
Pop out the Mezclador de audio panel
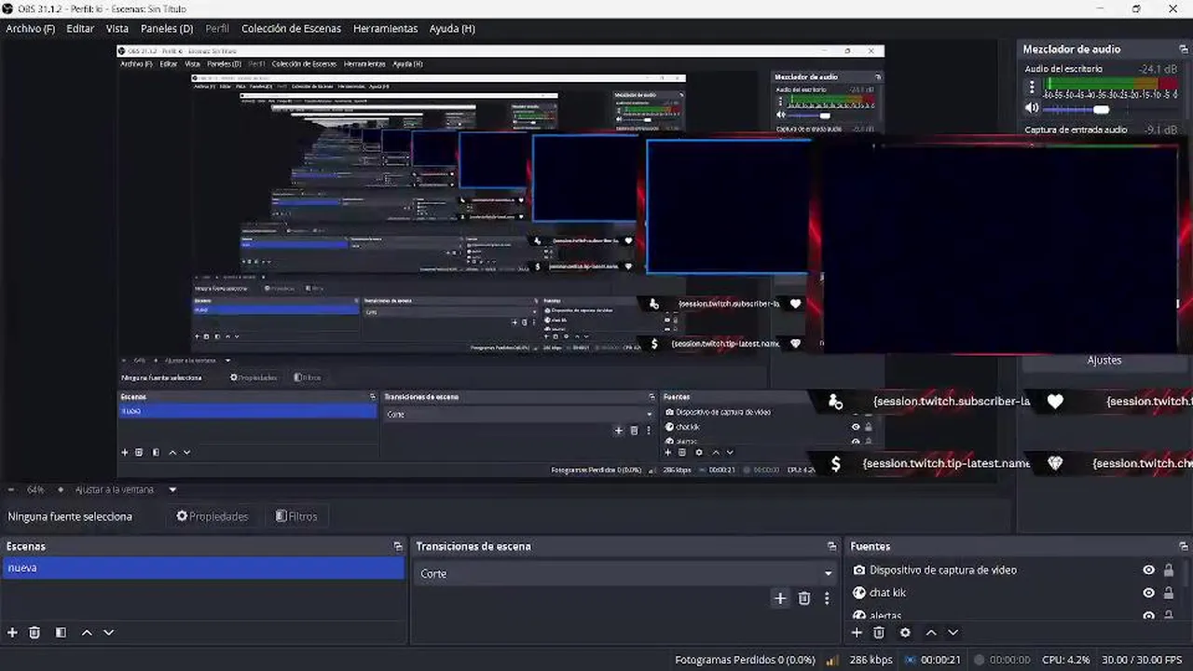tap(1184, 49)
